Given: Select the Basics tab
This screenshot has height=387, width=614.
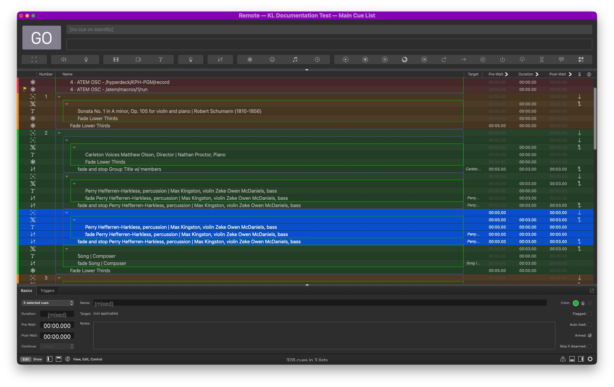Looking at the screenshot, I should [x=27, y=291].
